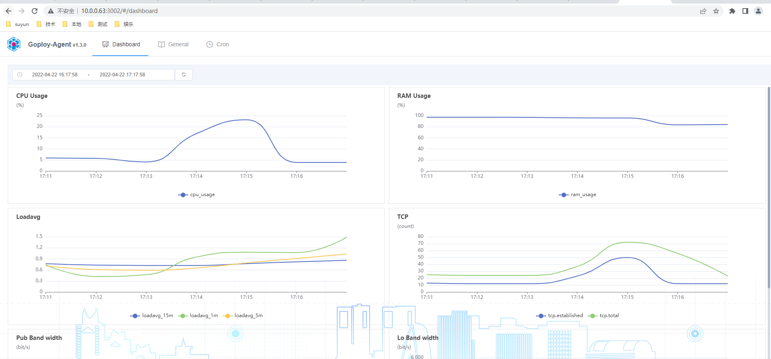The height and width of the screenshot is (359, 771).
Task: Toggle the loadavg_1m legend series
Action: coord(198,316)
